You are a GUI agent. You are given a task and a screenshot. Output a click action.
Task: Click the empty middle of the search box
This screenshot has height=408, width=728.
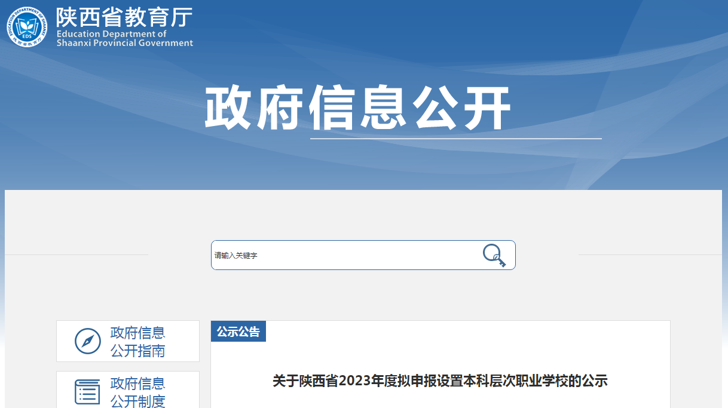coord(371,255)
